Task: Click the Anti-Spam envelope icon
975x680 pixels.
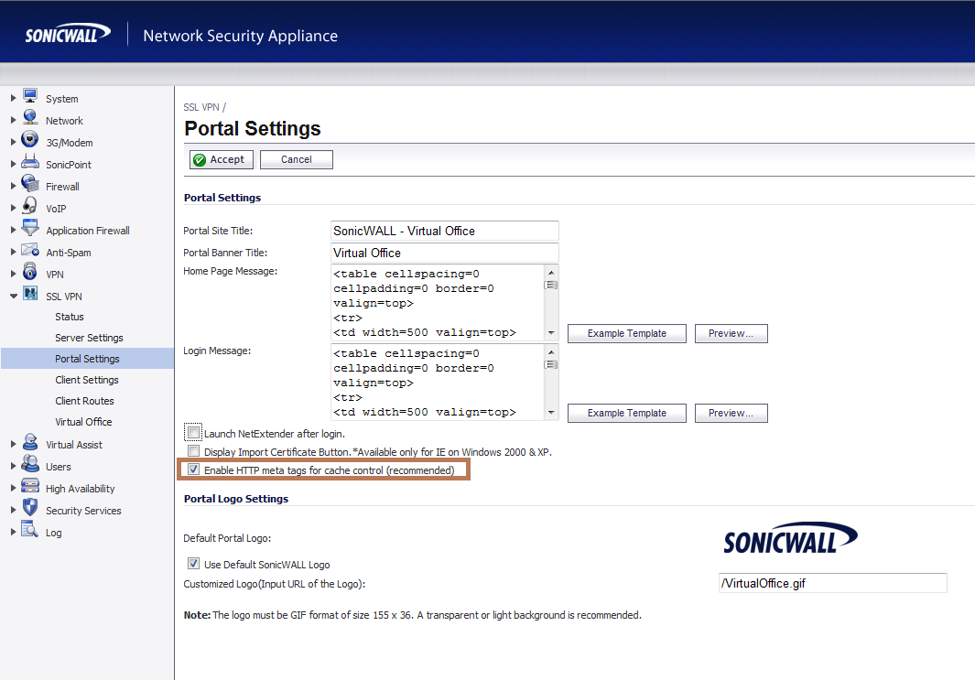Action: pyautogui.click(x=30, y=250)
